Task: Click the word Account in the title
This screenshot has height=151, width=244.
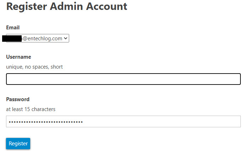Action: (x=107, y=6)
